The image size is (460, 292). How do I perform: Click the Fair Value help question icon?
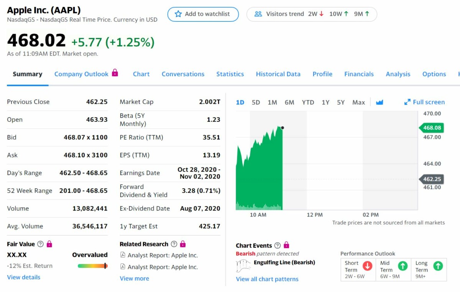coord(40,244)
